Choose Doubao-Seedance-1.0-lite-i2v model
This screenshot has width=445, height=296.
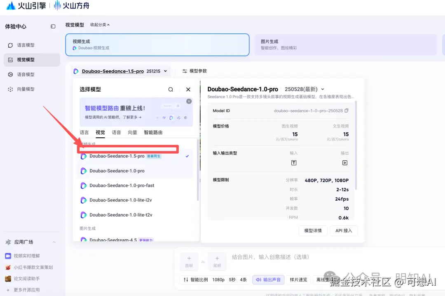click(x=135, y=200)
